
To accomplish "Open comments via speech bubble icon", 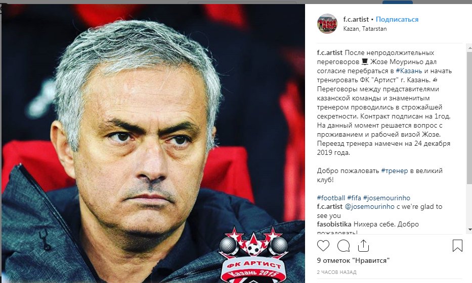I will (x=344, y=246).
